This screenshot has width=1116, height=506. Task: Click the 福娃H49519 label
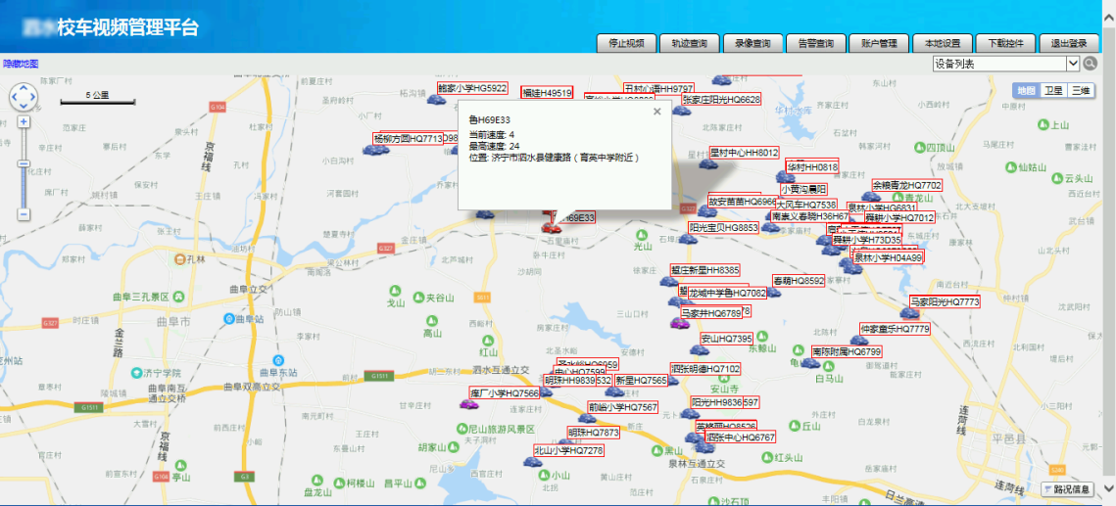point(547,92)
